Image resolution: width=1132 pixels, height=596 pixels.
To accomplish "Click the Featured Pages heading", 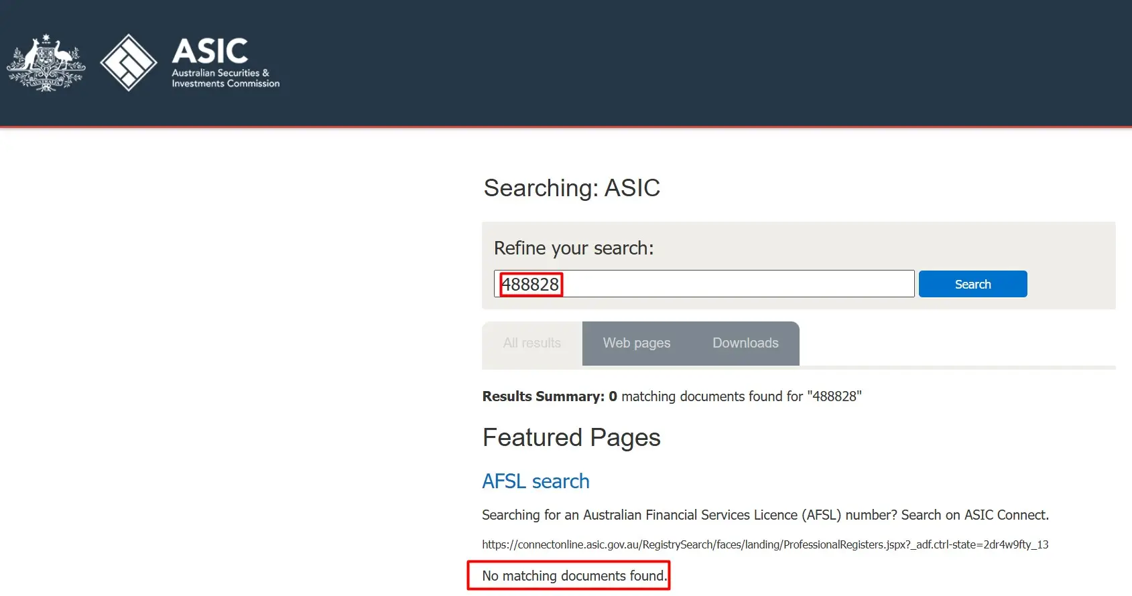I will (x=571, y=438).
